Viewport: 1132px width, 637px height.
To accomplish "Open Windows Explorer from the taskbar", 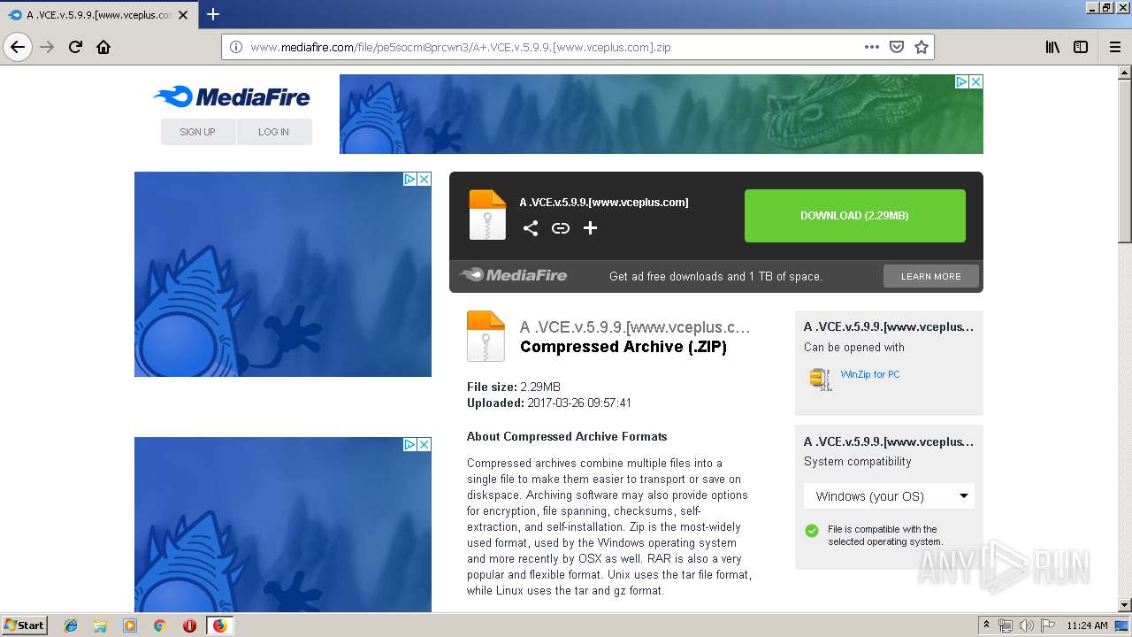I will click(100, 625).
